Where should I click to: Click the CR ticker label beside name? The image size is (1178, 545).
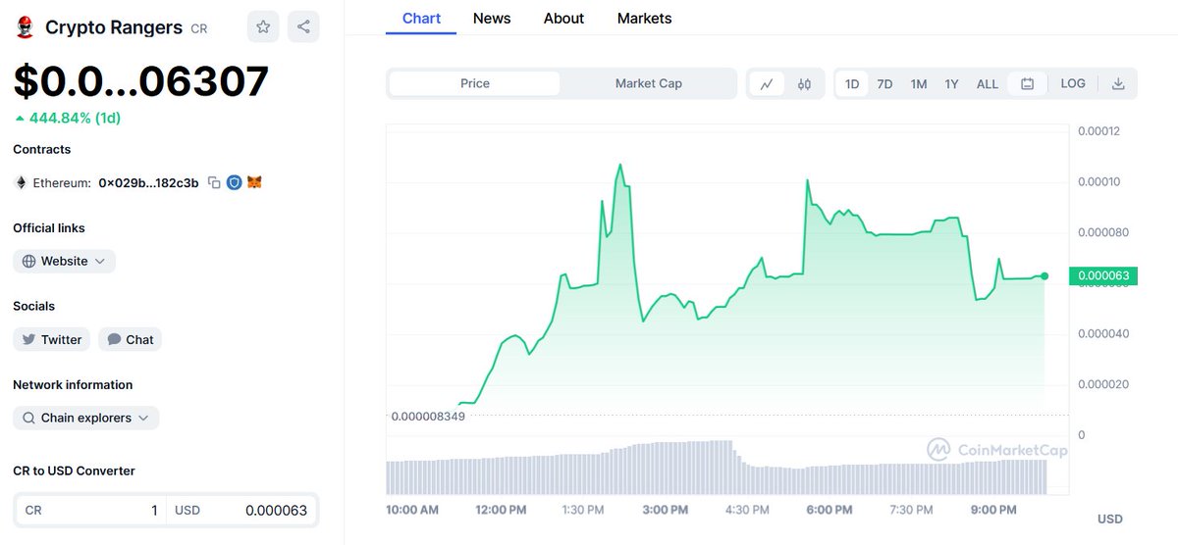tap(198, 29)
